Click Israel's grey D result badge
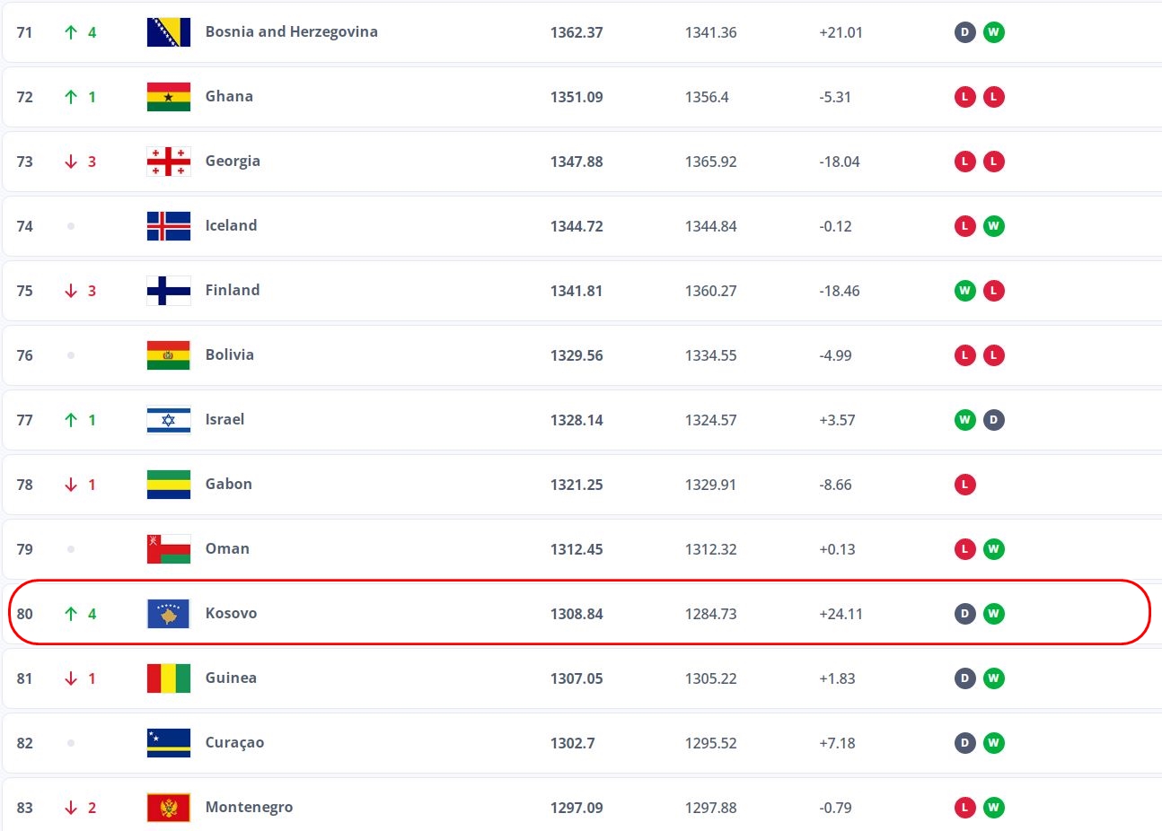Viewport: 1162px width, 831px height. 993,420
